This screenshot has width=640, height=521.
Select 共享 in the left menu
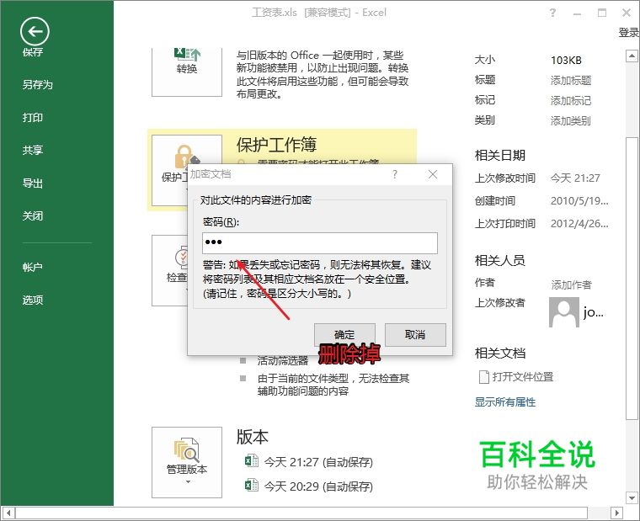33,150
